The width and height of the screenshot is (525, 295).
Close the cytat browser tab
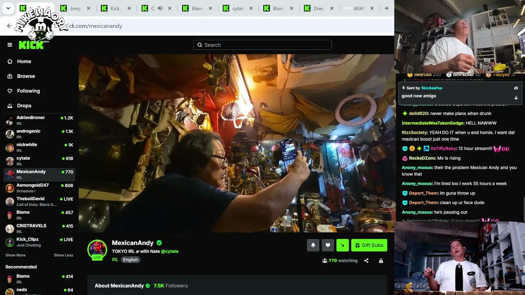(x=251, y=8)
